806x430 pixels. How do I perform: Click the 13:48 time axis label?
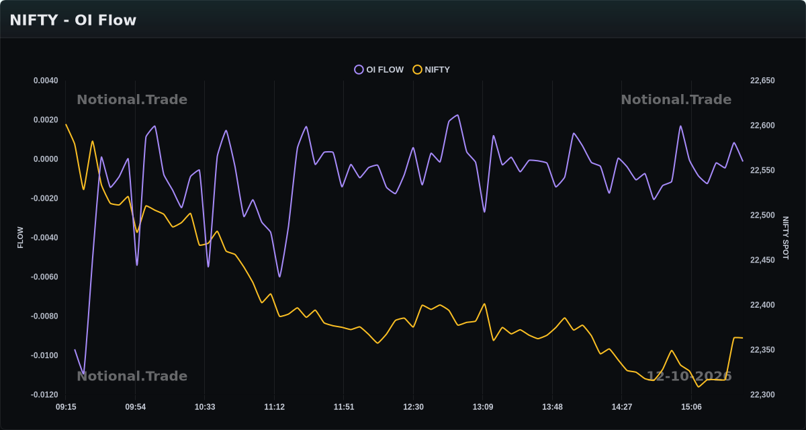pos(552,407)
